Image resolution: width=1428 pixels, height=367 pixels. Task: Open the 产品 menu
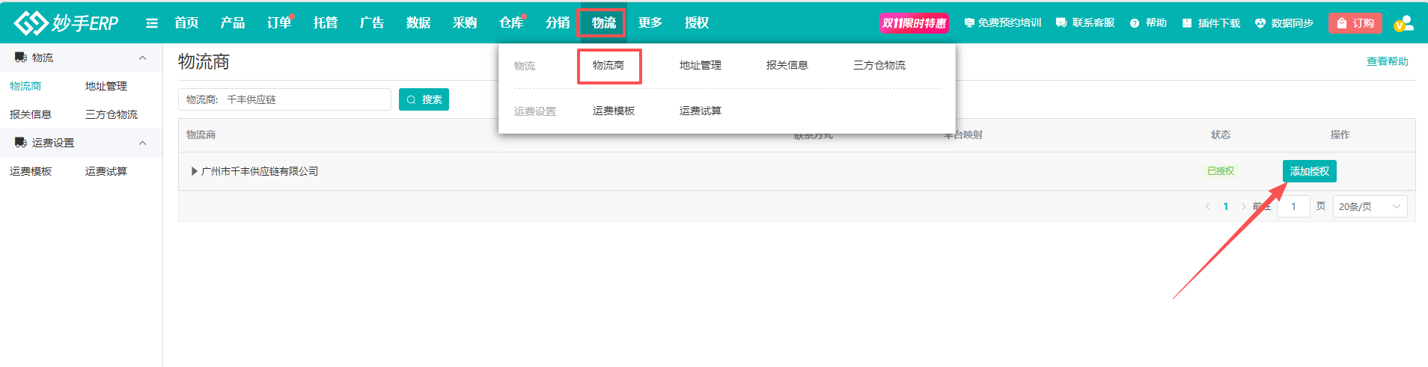(x=233, y=23)
